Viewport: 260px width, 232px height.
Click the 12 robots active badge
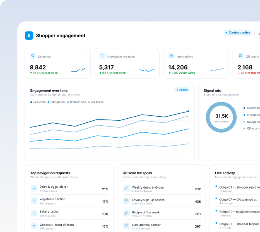click(x=238, y=33)
